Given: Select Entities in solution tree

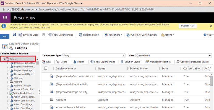Looking at the screenshot, I should [14, 59].
